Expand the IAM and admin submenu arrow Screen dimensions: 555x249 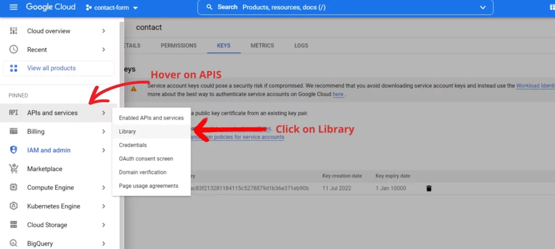(104, 150)
